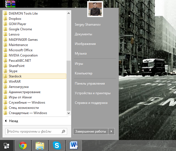Click the programs list scrollbar thumb
Viewport: 176px width, 151px height.
[68, 86]
